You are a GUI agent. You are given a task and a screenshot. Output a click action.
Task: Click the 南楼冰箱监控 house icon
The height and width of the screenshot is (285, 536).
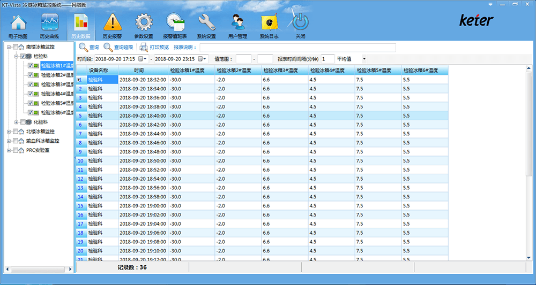click(21, 47)
